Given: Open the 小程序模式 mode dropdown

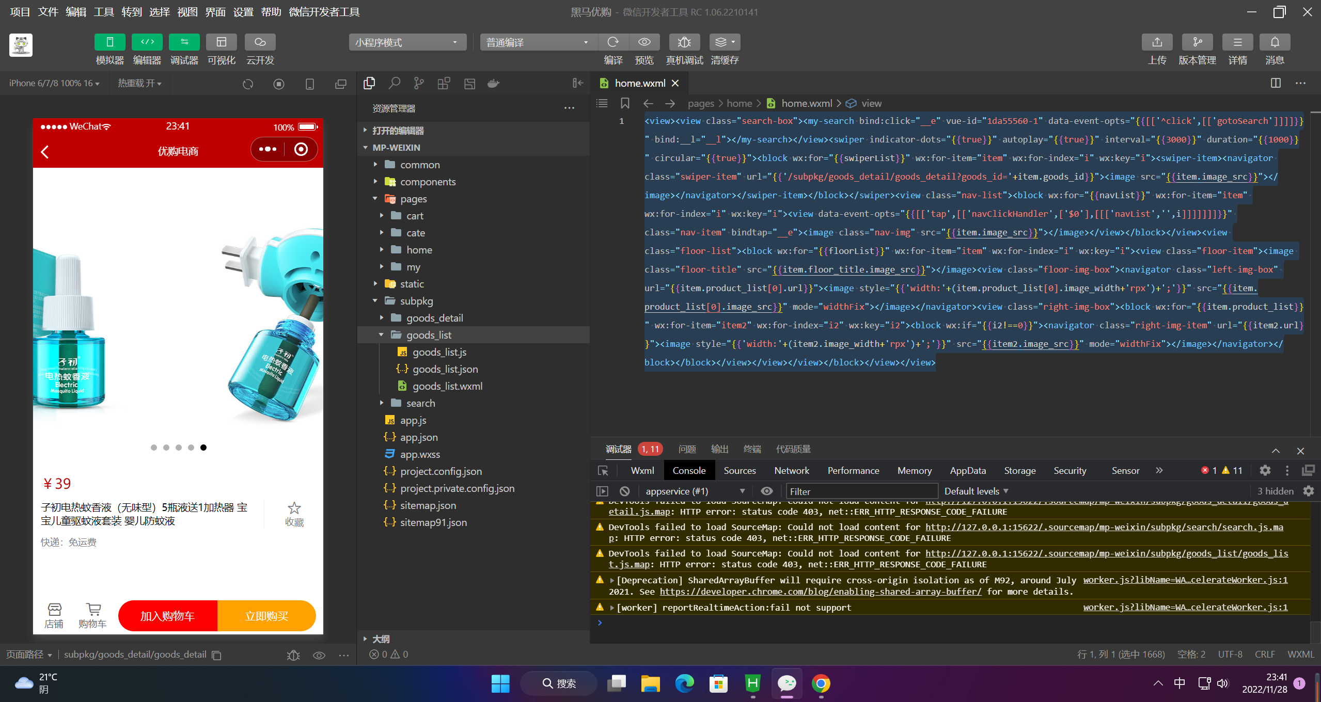Looking at the screenshot, I should (407, 42).
